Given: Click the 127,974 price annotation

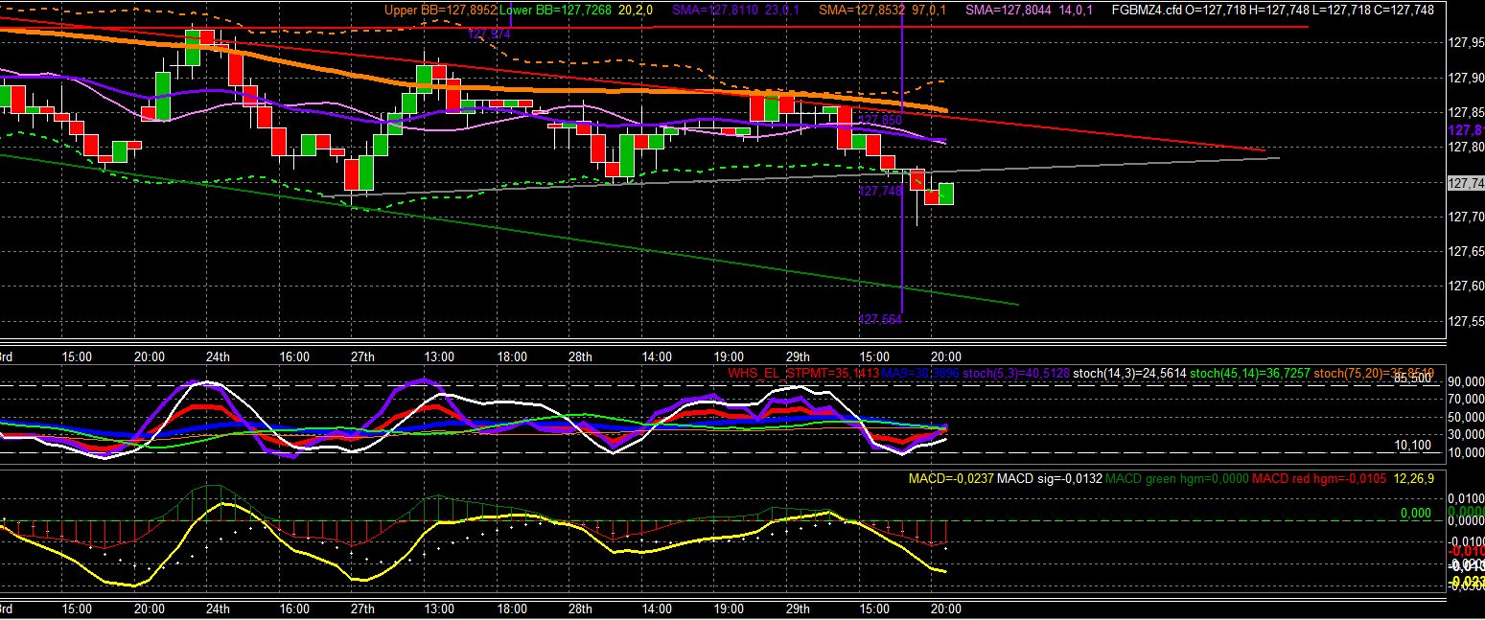Looking at the screenshot, I should pyautogui.click(x=489, y=34).
